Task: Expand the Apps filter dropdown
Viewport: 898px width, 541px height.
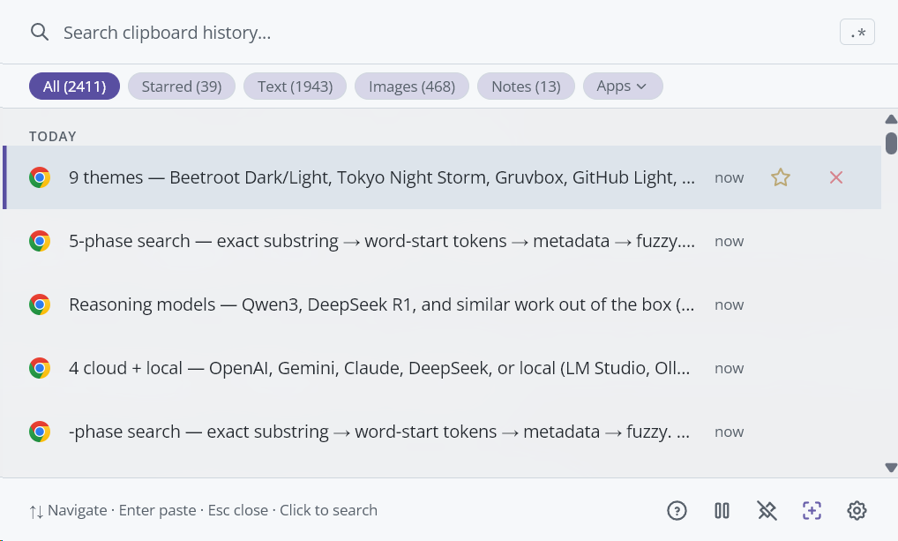Action: click(x=623, y=86)
